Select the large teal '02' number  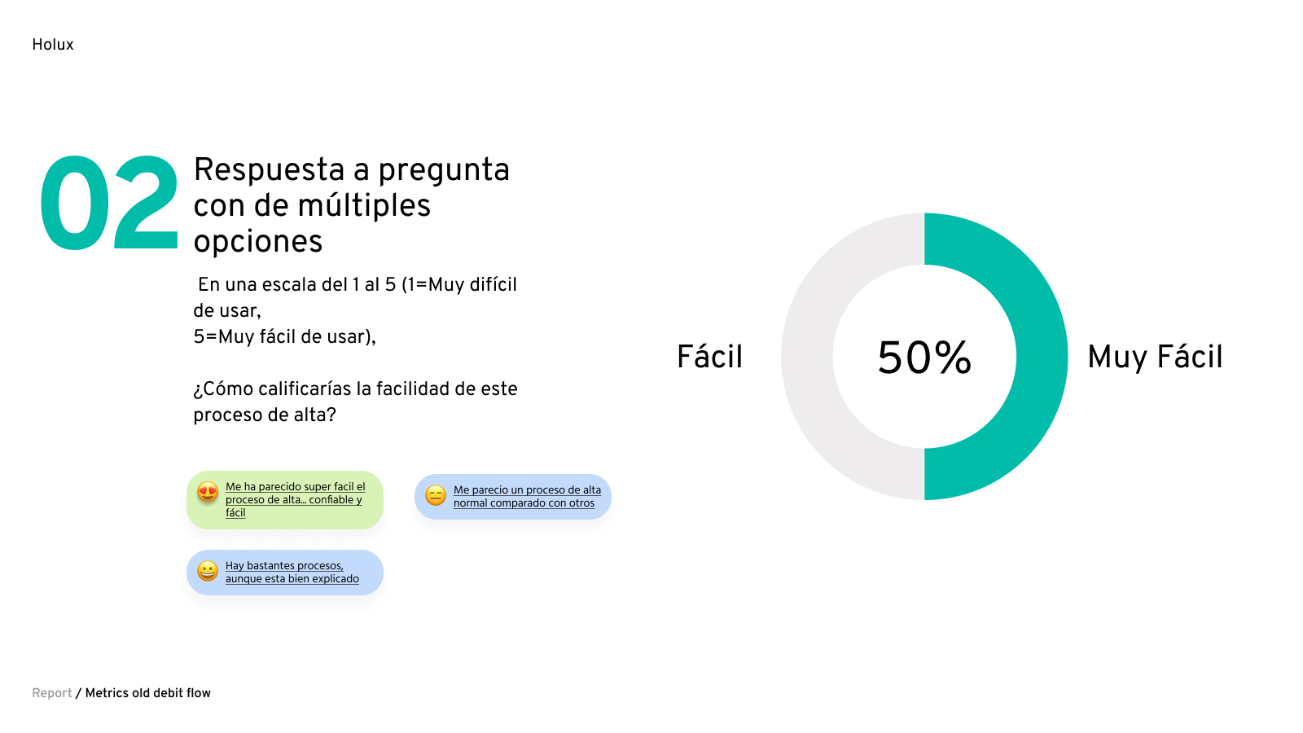point(108,204)
